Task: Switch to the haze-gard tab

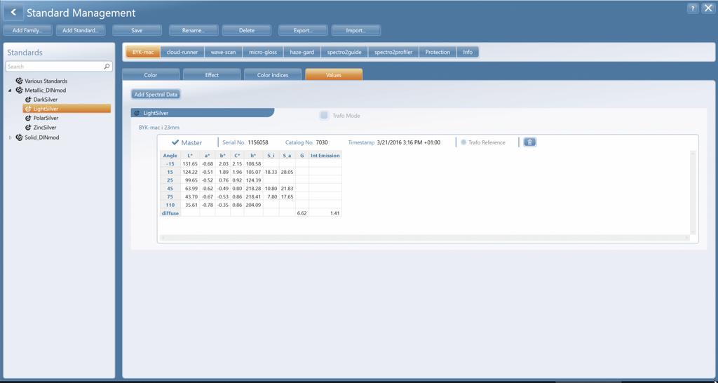Action: tap(302, 52)
